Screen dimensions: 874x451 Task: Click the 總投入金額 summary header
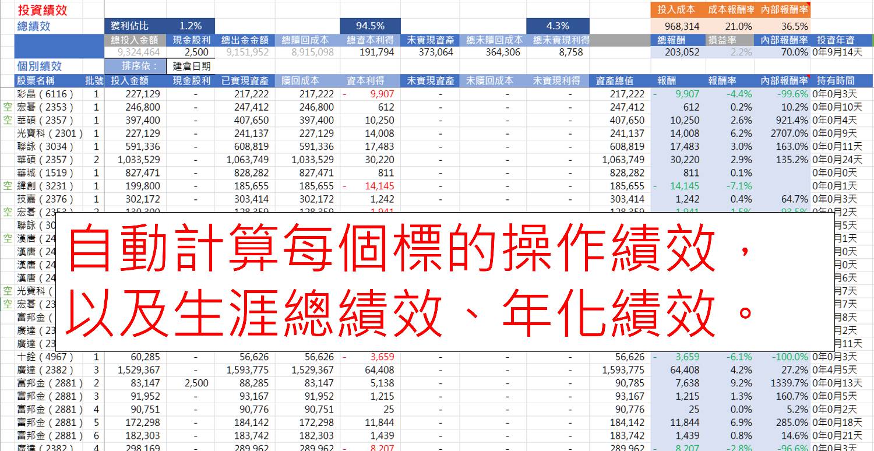pos(135,40)
